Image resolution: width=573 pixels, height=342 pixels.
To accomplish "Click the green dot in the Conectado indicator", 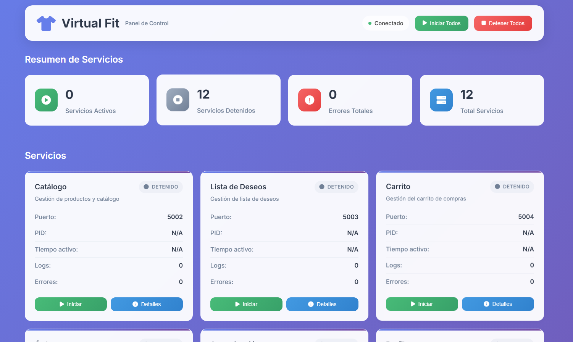I will [x=370, y=23].
